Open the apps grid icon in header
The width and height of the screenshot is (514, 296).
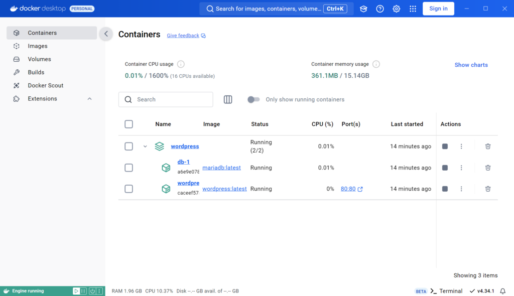click(413, 9)
